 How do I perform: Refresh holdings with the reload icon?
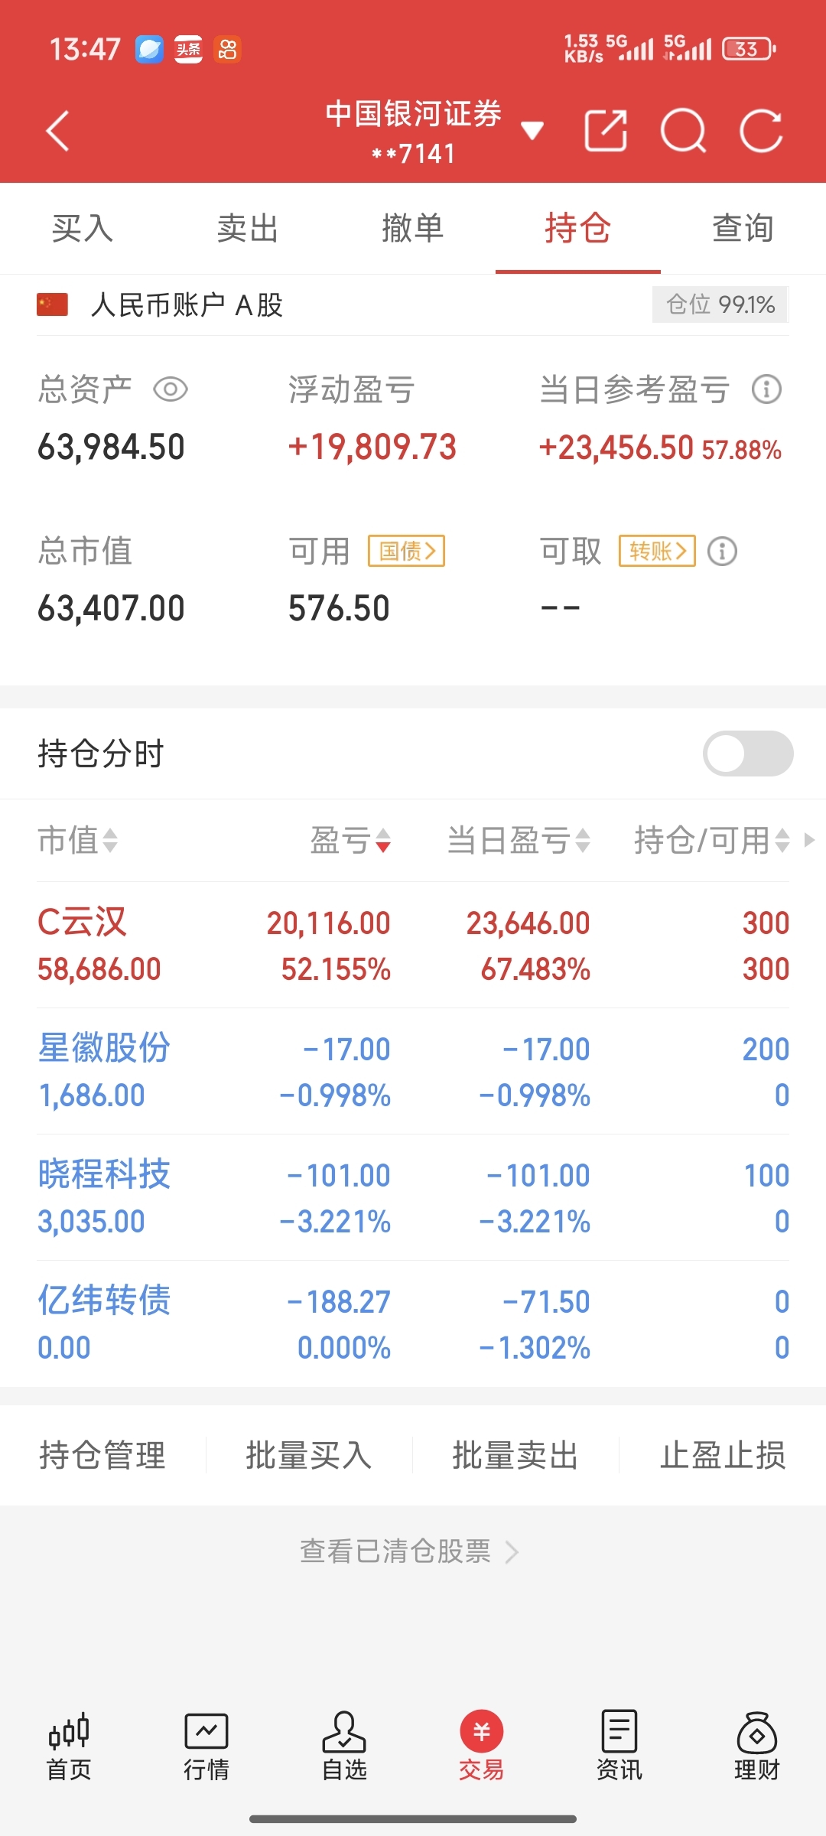coord(762,131)
